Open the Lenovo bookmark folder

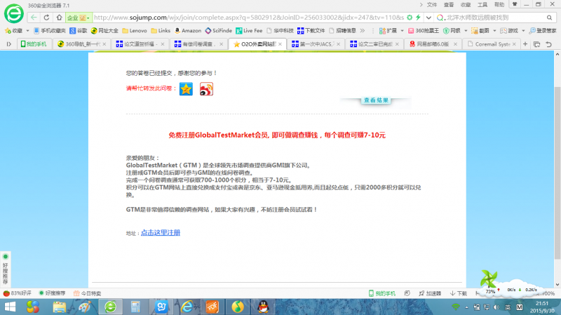point(135,31)
